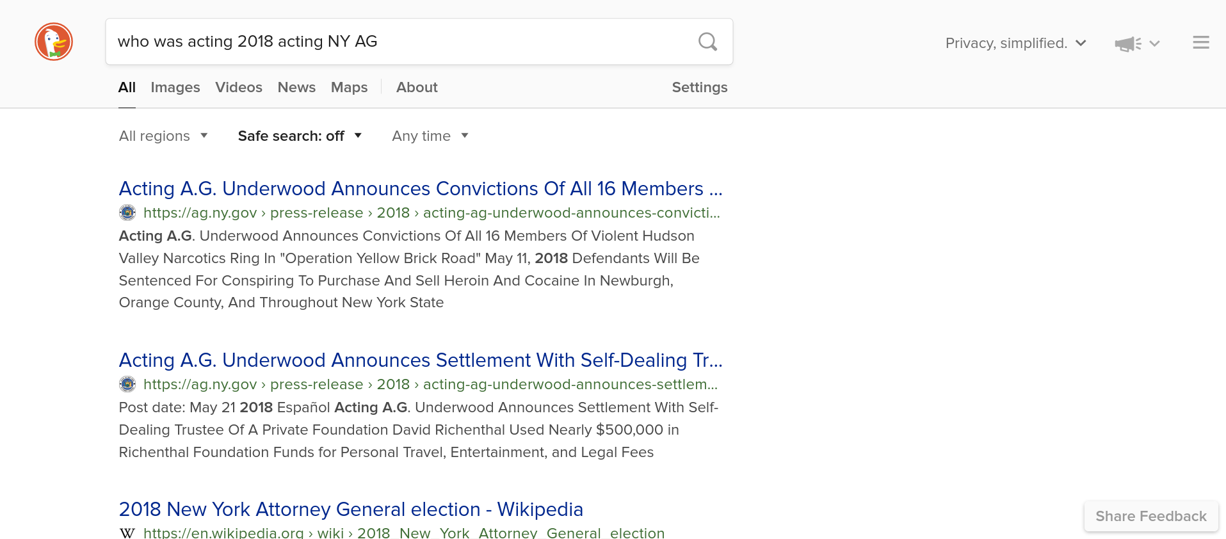Image resolution: width=1226 pixels, height=539 pixels.
Task: Click the acting-ag-underwood-announces-convicti URL
Action: pyautogui.click(x=432, y=213)
